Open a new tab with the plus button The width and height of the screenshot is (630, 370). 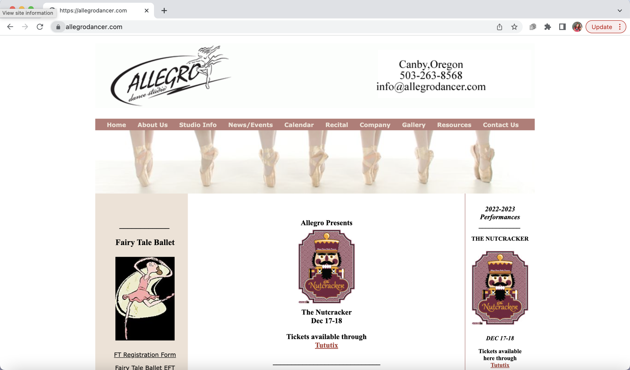[164, 11]
